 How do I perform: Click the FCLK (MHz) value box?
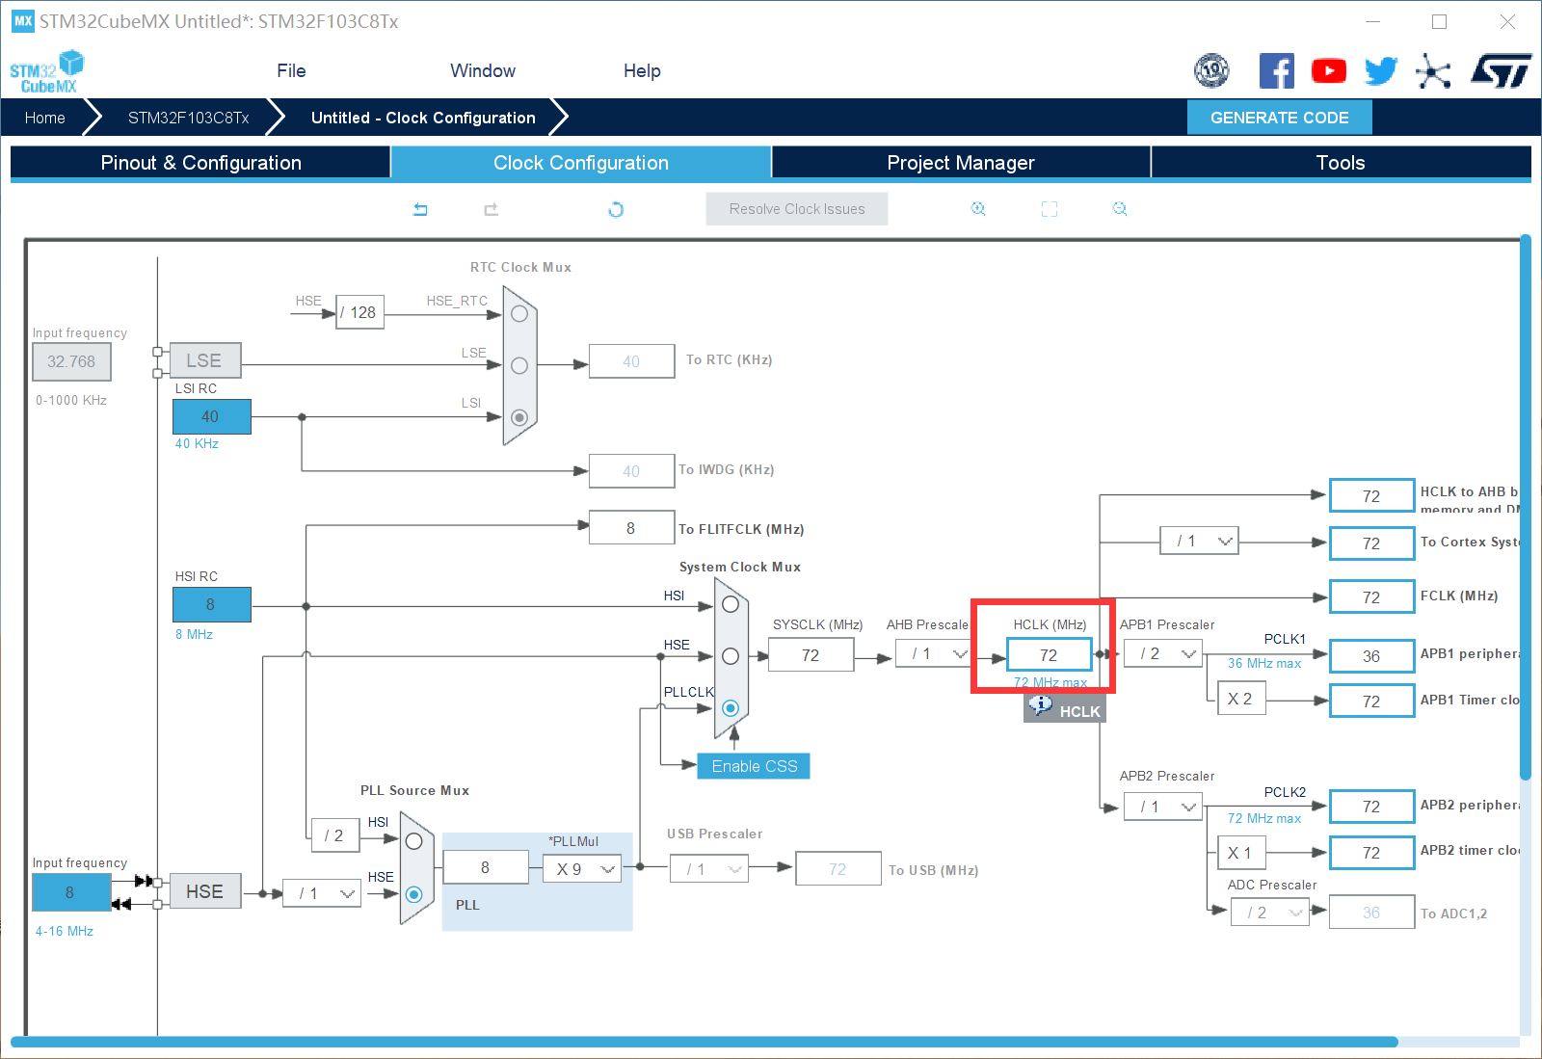[x=1371, y=597]
